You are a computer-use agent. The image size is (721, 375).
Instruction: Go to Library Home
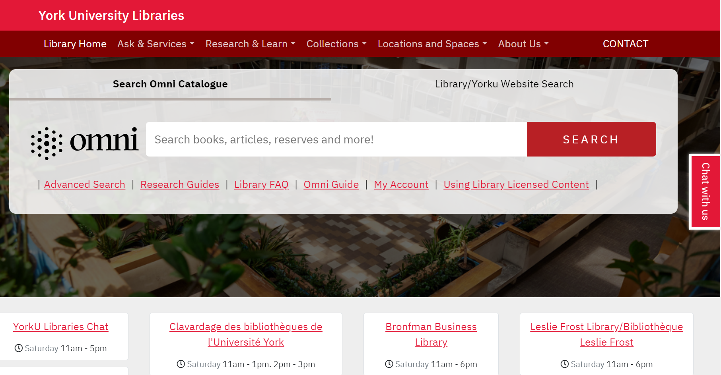tap(75, 44)
